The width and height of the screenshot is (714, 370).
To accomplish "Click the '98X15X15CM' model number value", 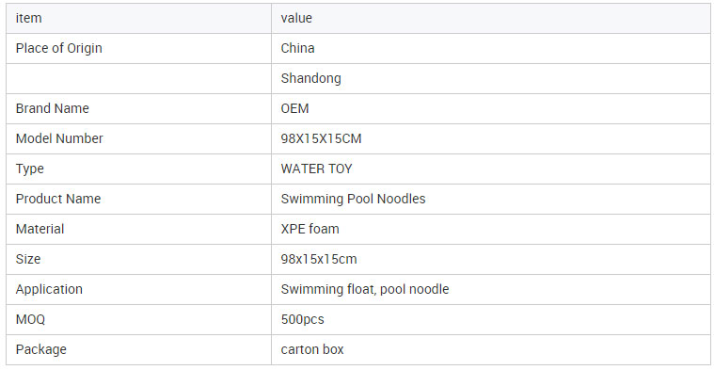I will [321, 138].
